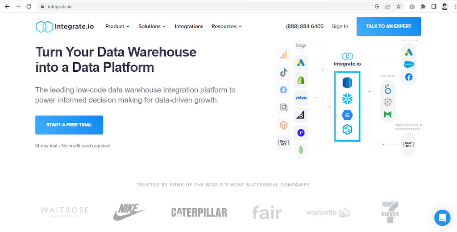Click the Google Analytics bar chart icon
Viewport: 457px width, 232px height.
click(x=283, y=55)
